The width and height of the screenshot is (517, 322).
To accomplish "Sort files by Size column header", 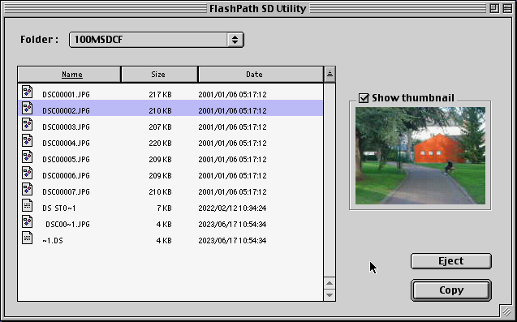I will (x=159, y=75).
